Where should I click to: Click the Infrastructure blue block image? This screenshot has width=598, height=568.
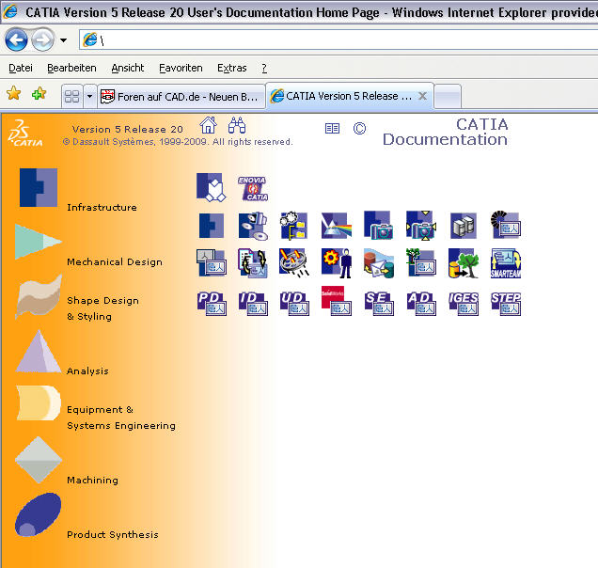(x=39, y=187)
